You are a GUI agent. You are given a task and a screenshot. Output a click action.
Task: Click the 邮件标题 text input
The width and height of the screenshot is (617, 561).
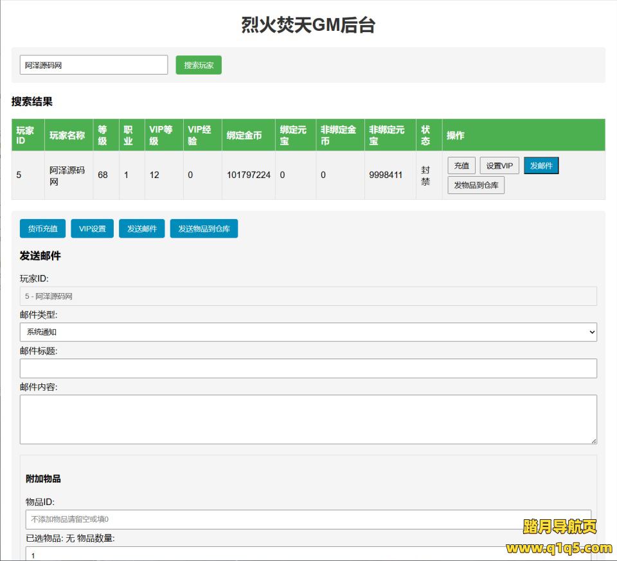(x=308, y=368)
